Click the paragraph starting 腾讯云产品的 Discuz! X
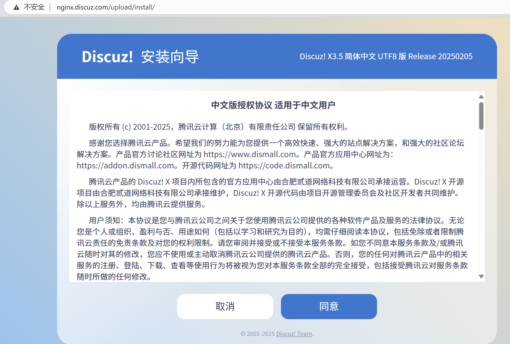The image size is (510, 344). pos(271,193)
